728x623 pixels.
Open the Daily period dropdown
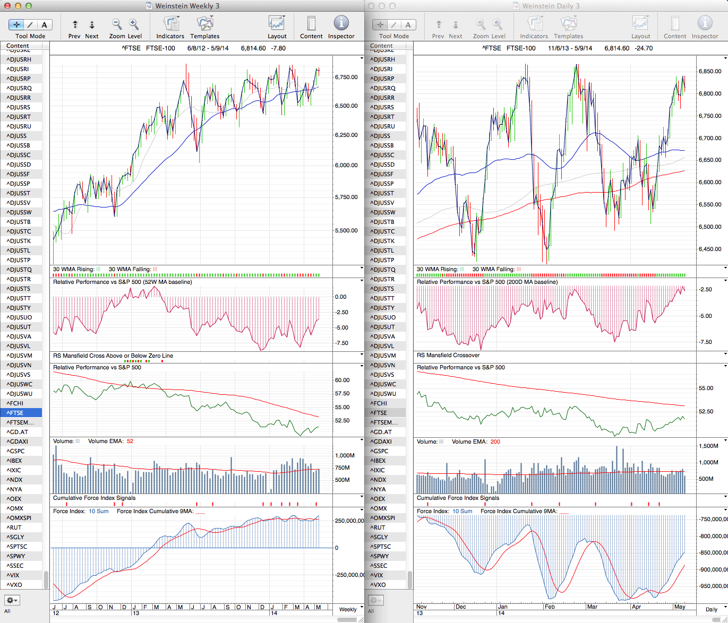[x=713, y=609]
